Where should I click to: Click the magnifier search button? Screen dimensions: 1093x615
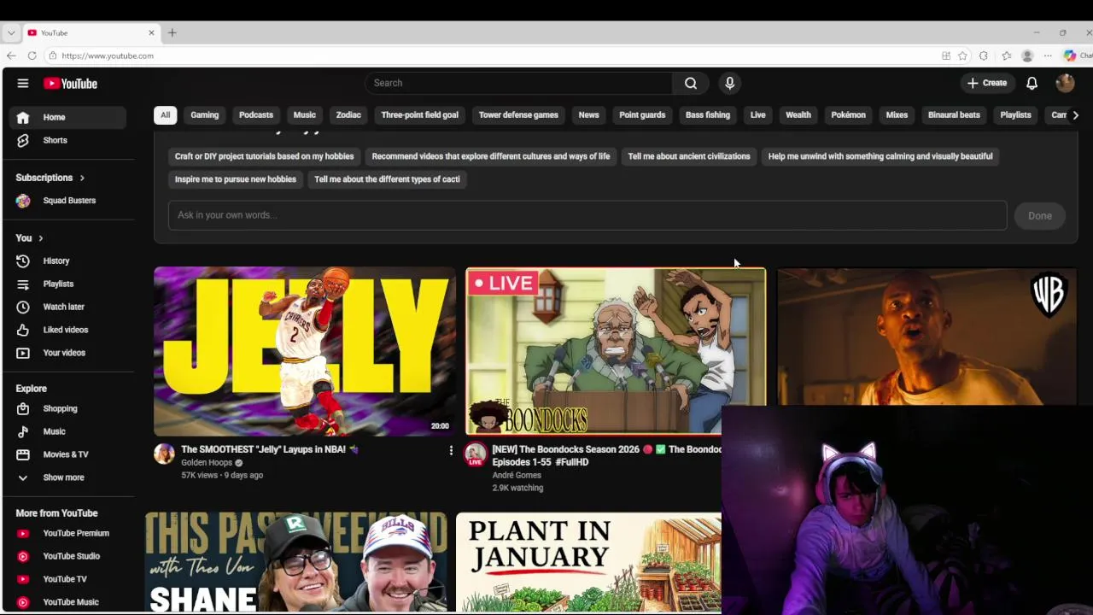691,83
